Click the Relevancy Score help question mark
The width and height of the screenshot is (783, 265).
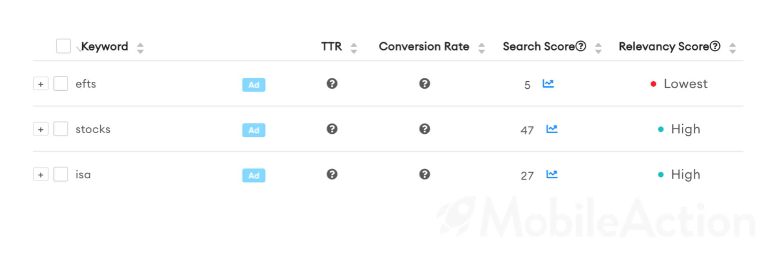(715, 46)
